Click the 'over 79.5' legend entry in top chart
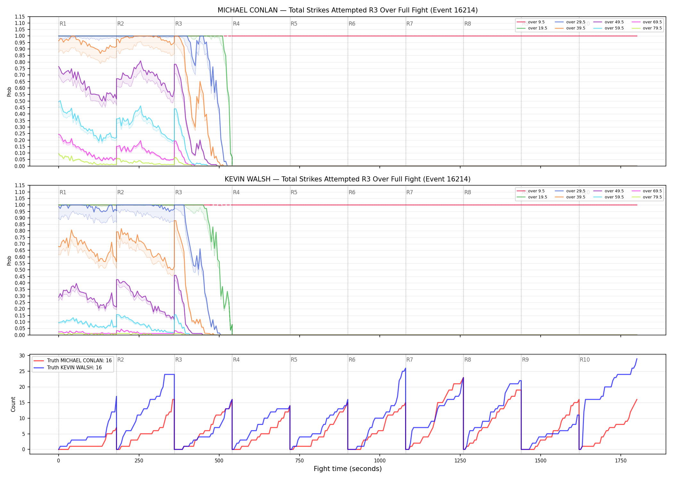Viewport: 673px width, 480px height. click(x=647, y=28)
